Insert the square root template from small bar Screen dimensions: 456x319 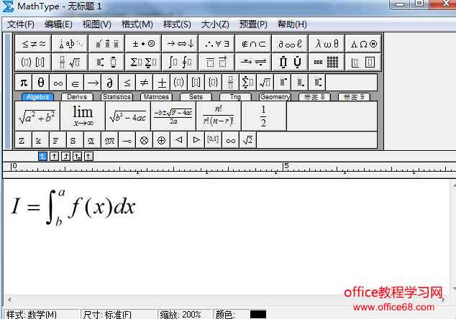(x=265, y=83)
